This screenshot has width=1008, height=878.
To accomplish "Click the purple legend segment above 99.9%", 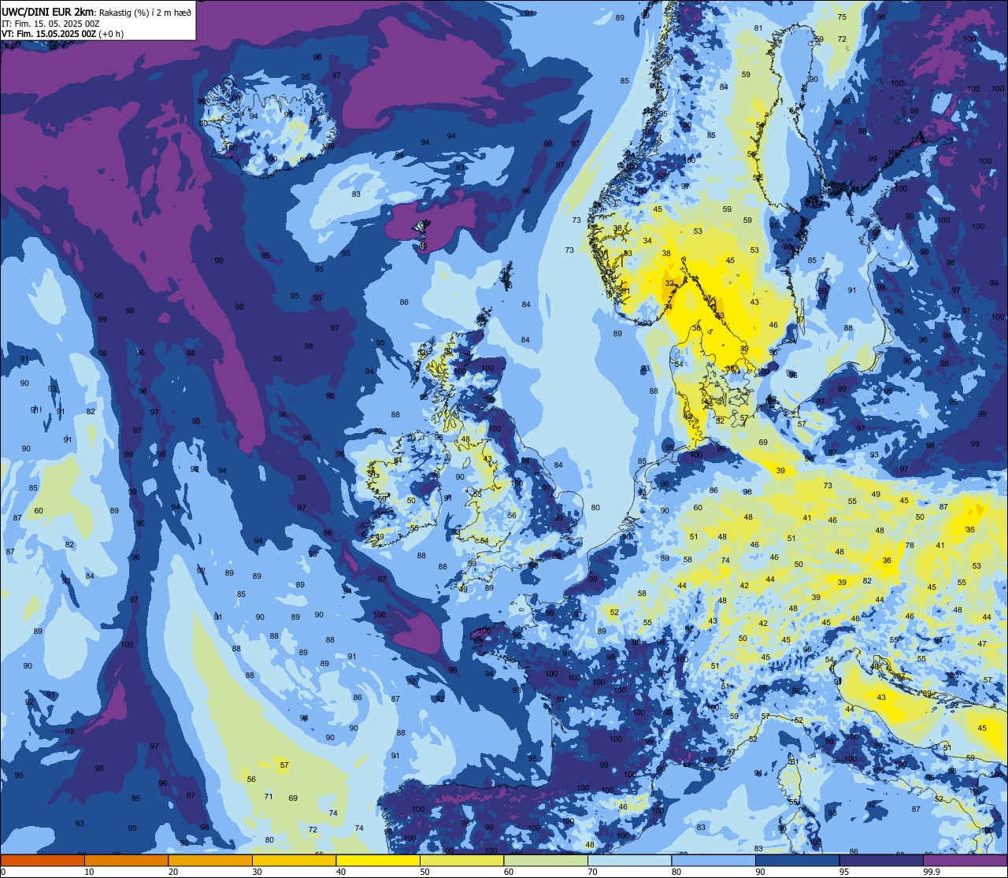I will click(x=965, y=861).
